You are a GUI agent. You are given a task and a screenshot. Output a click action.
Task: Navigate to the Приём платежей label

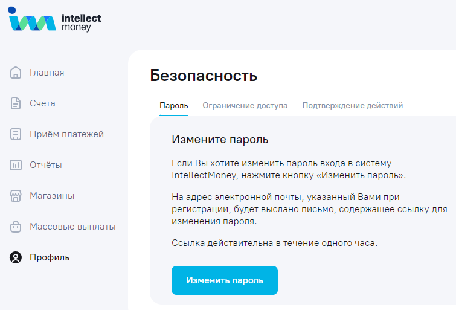tap(66, 135)
